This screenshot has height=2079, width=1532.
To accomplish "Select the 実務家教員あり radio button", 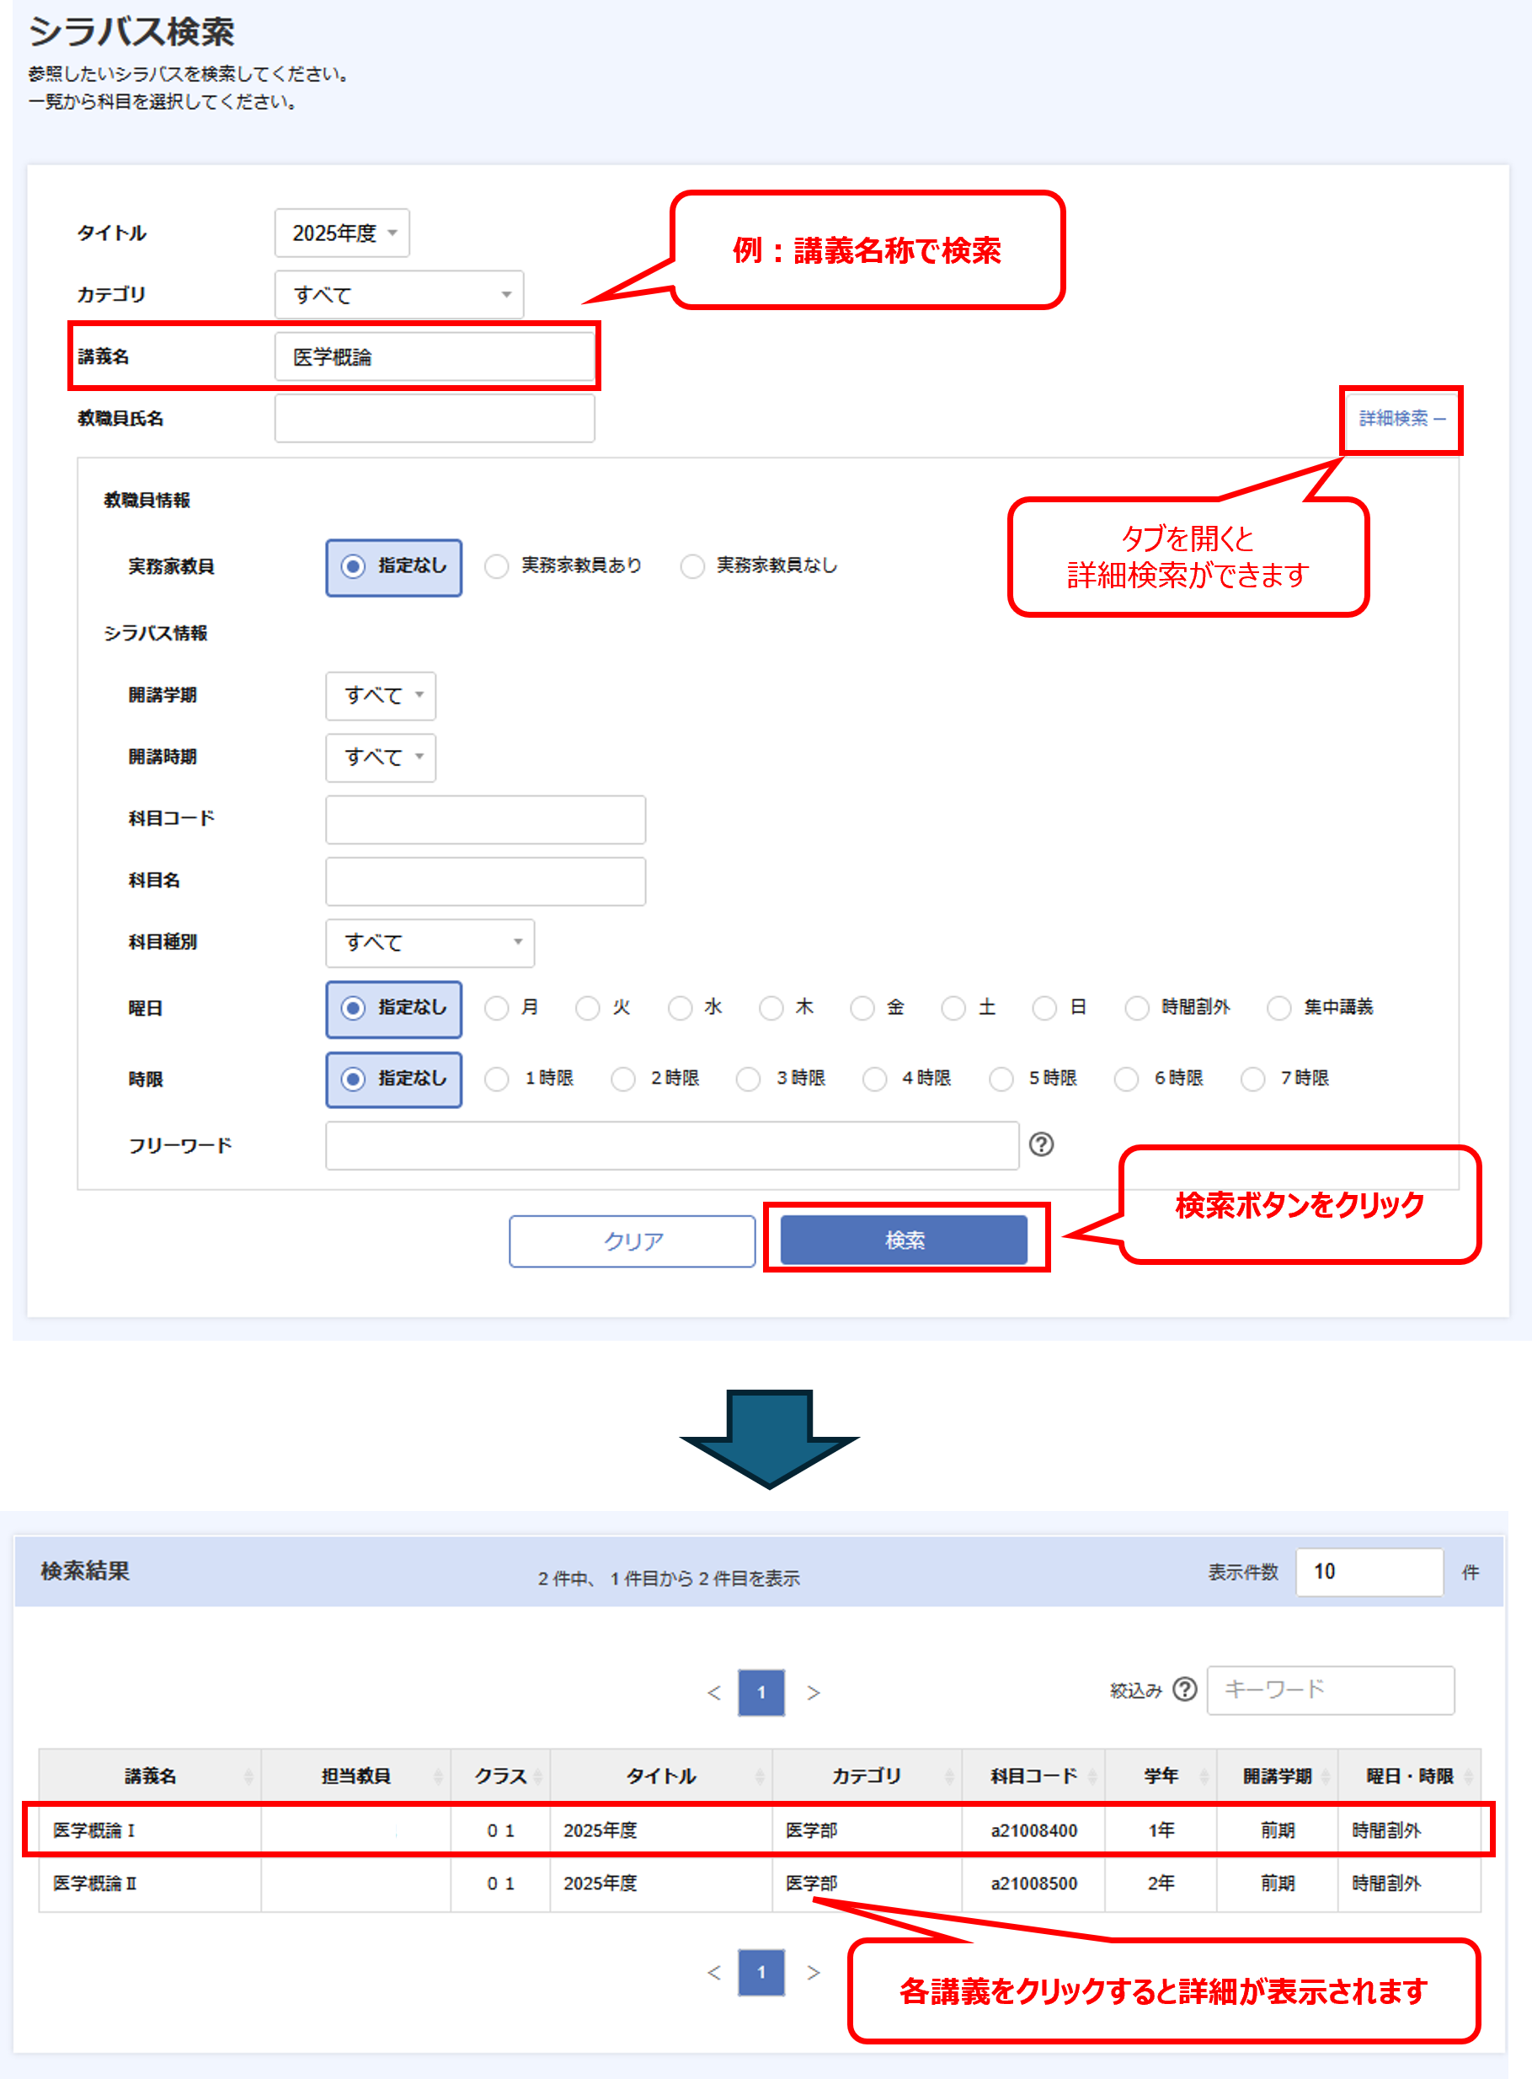I will click(497, 566).
